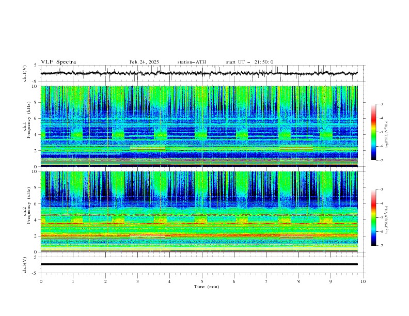Click the "start UT = 21:50:0" text

249,62
